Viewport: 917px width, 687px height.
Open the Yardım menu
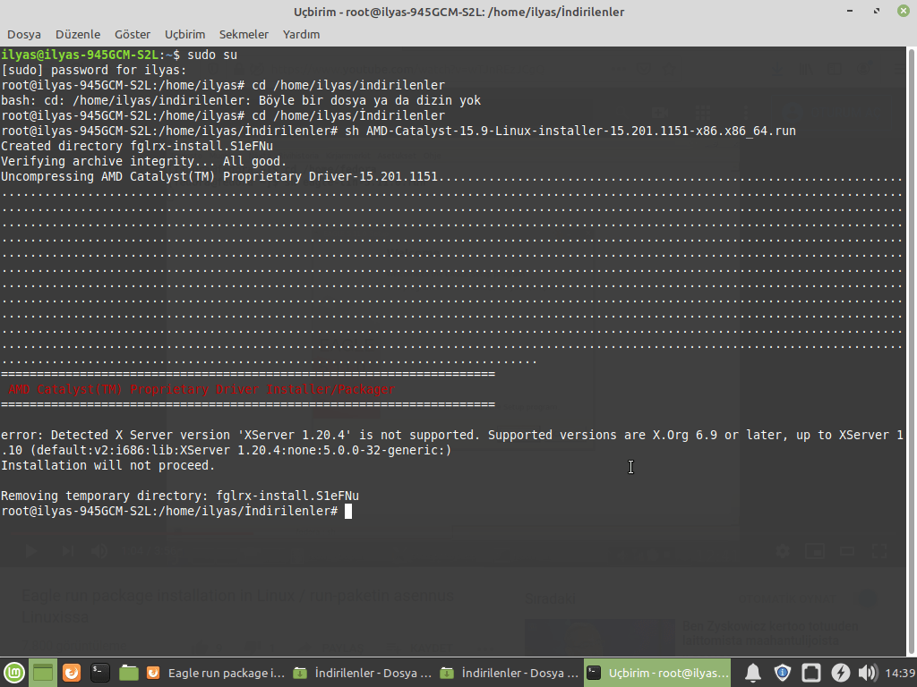point(301,35)
